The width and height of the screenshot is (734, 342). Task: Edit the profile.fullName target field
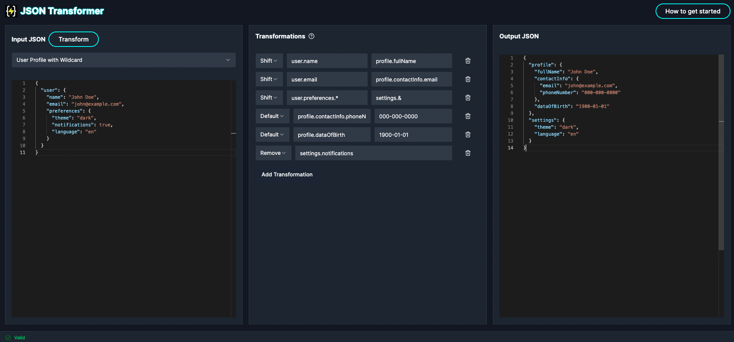pyautogui.click(x=411, y=61)
